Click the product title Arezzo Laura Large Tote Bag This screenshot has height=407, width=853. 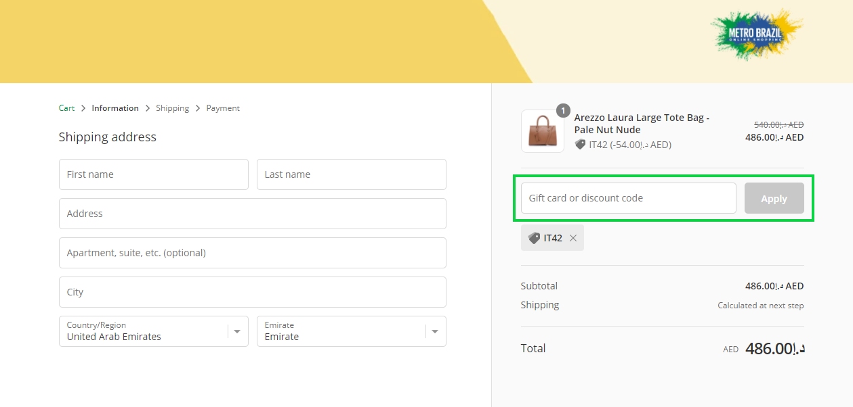click(x=641, y=124)
